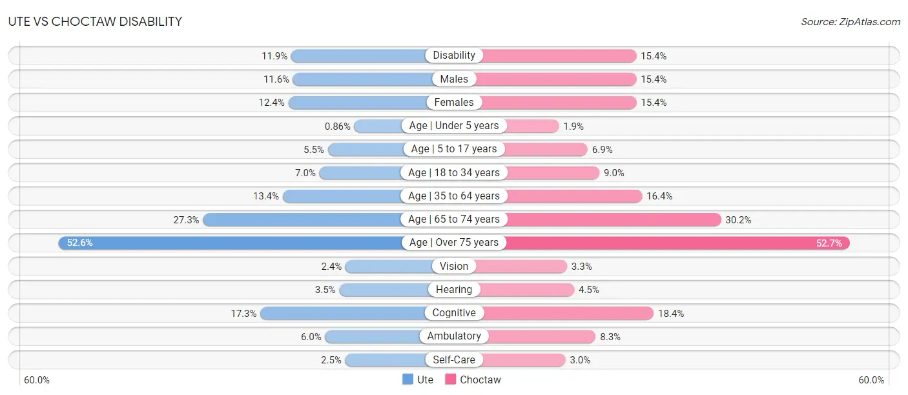Viewport: 908px width, 395px height.
Task: Click the blue Ute legend swatch
Action: [x=408, y=380]
